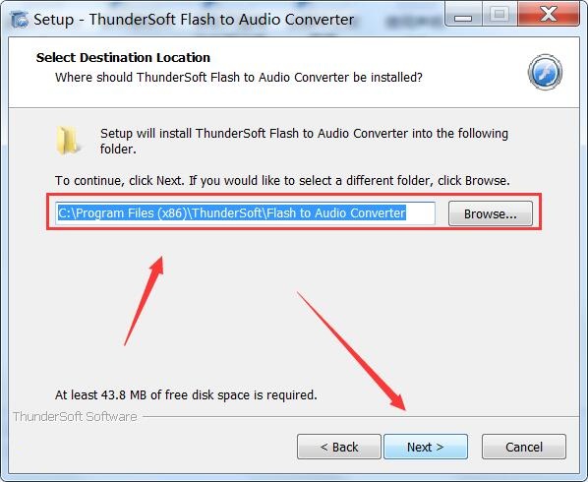Screen dimensions: 588x482
Task: Click the red arrow pointing to path field
Action: click(x=144, y=301)
